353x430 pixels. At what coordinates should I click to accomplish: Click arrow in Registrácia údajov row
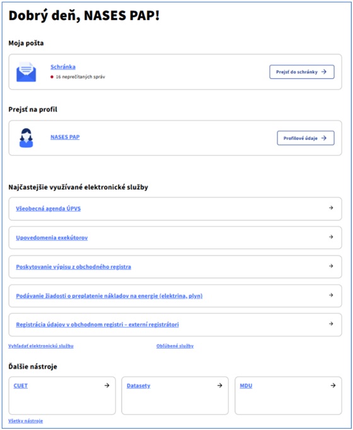pos(331,324)
